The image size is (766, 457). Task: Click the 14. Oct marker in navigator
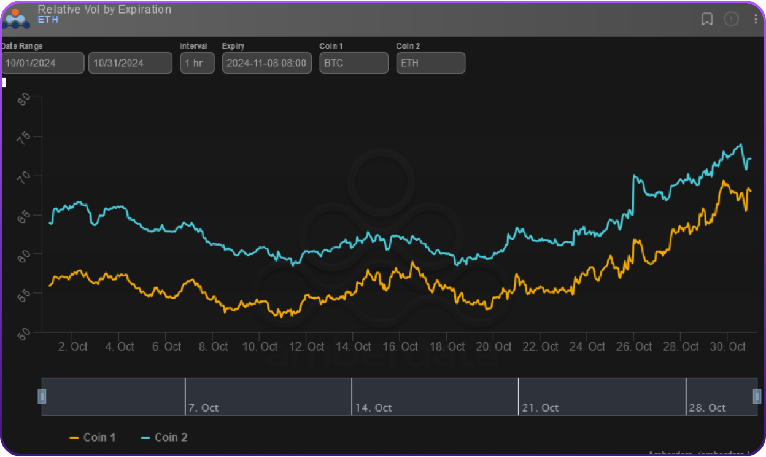point(373,408)
